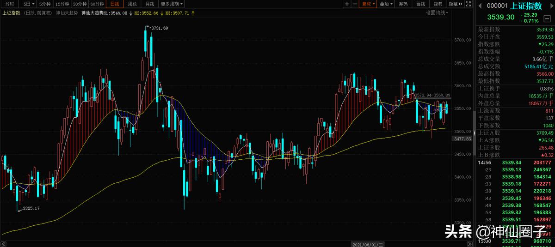Click the 筹码 chip distribution button

pyautogui.click(x=403, y=4)
